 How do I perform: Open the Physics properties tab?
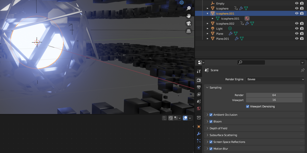(x=199, y=148)
